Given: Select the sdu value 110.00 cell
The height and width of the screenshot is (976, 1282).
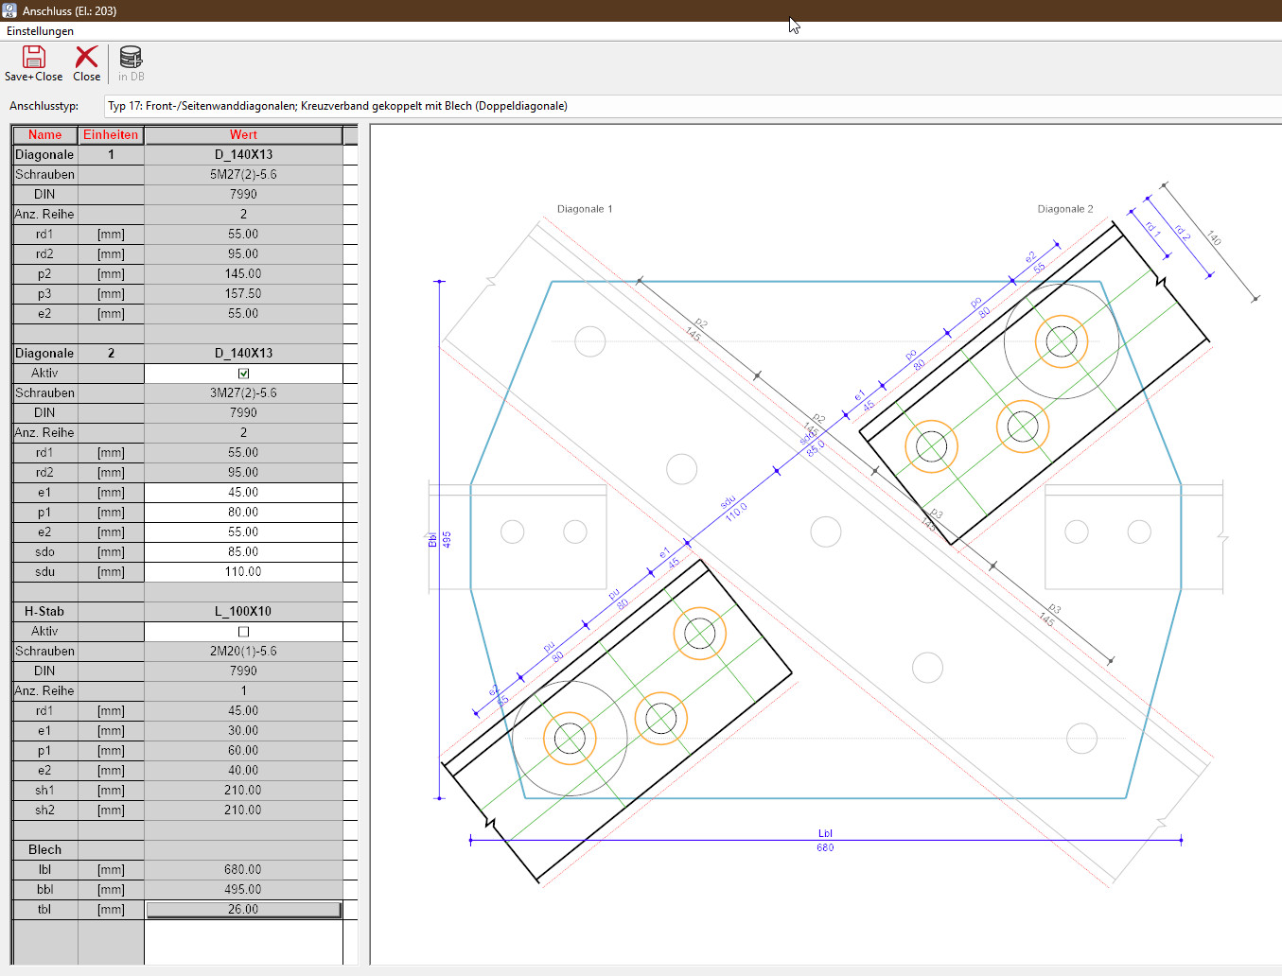Looking at the screenshot, I should pos(243,572).
